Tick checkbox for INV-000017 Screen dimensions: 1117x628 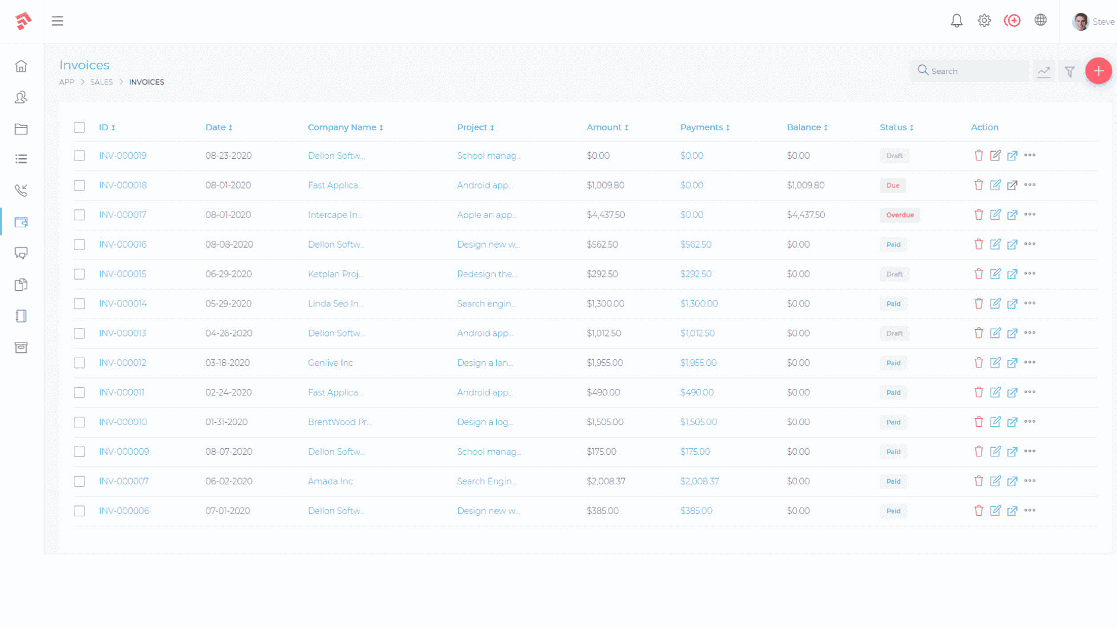[79, 215]
